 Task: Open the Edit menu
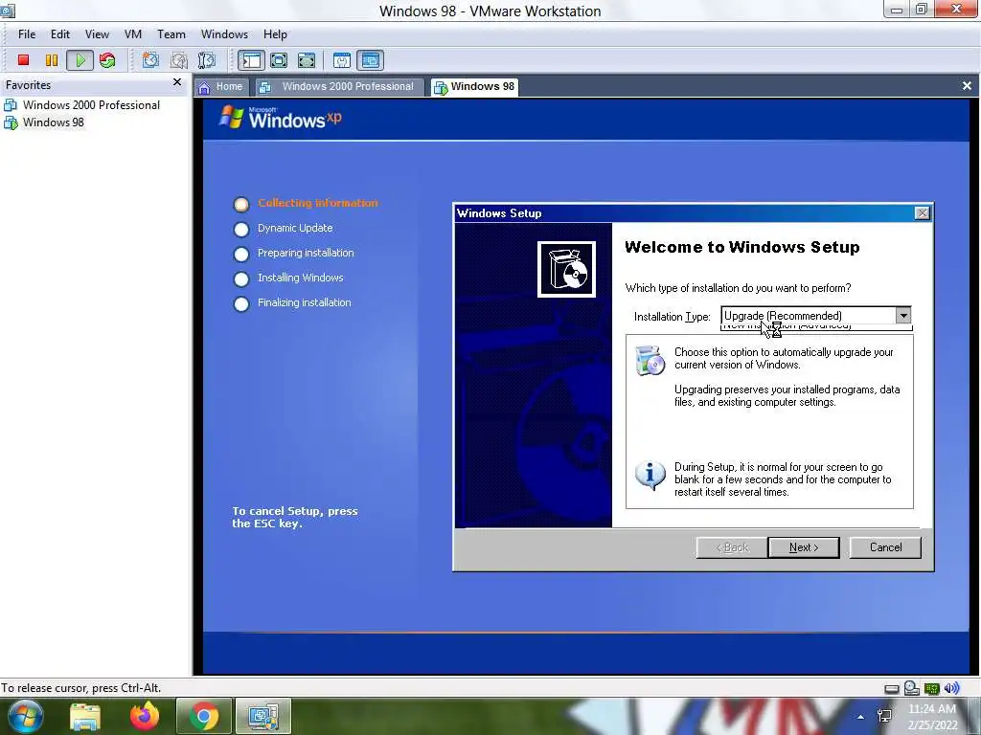(60, 34)
